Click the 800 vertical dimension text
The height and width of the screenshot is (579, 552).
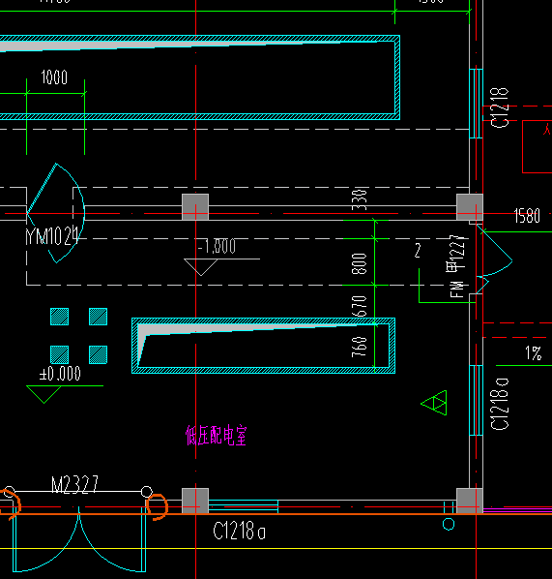coord(360,263)
